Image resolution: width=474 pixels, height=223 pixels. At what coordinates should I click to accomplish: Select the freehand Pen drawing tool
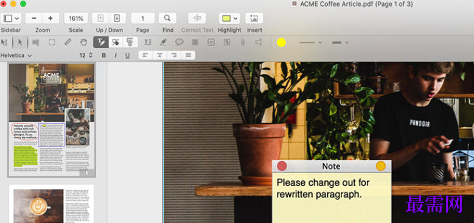(x=164, y=42)
